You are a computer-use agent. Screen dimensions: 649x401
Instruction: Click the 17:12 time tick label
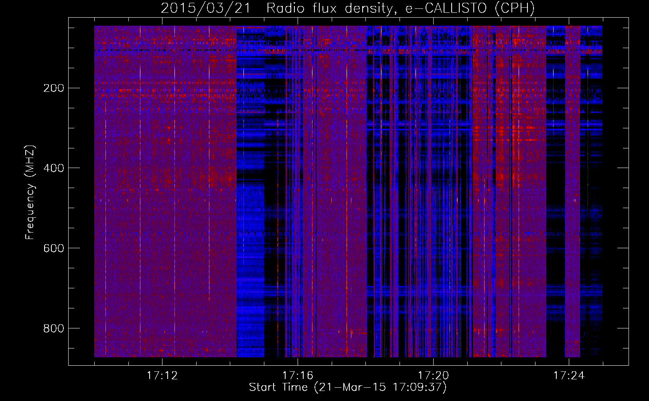pos(162,376)
